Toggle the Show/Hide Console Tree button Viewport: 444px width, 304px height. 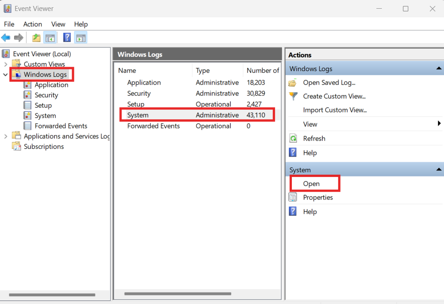click(x=50, y=37)
